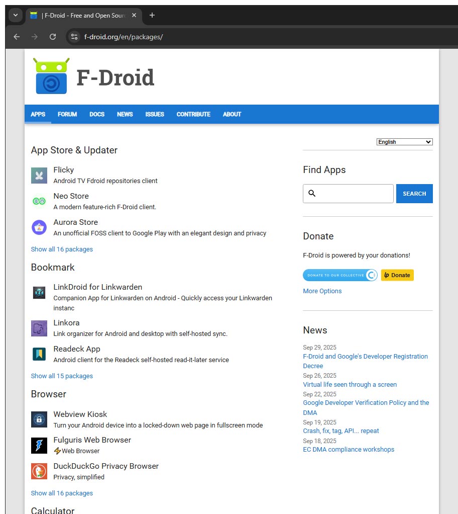Open the CONTRIBUTE navigation item
The image size is (458, 514).
coord(193,114)
